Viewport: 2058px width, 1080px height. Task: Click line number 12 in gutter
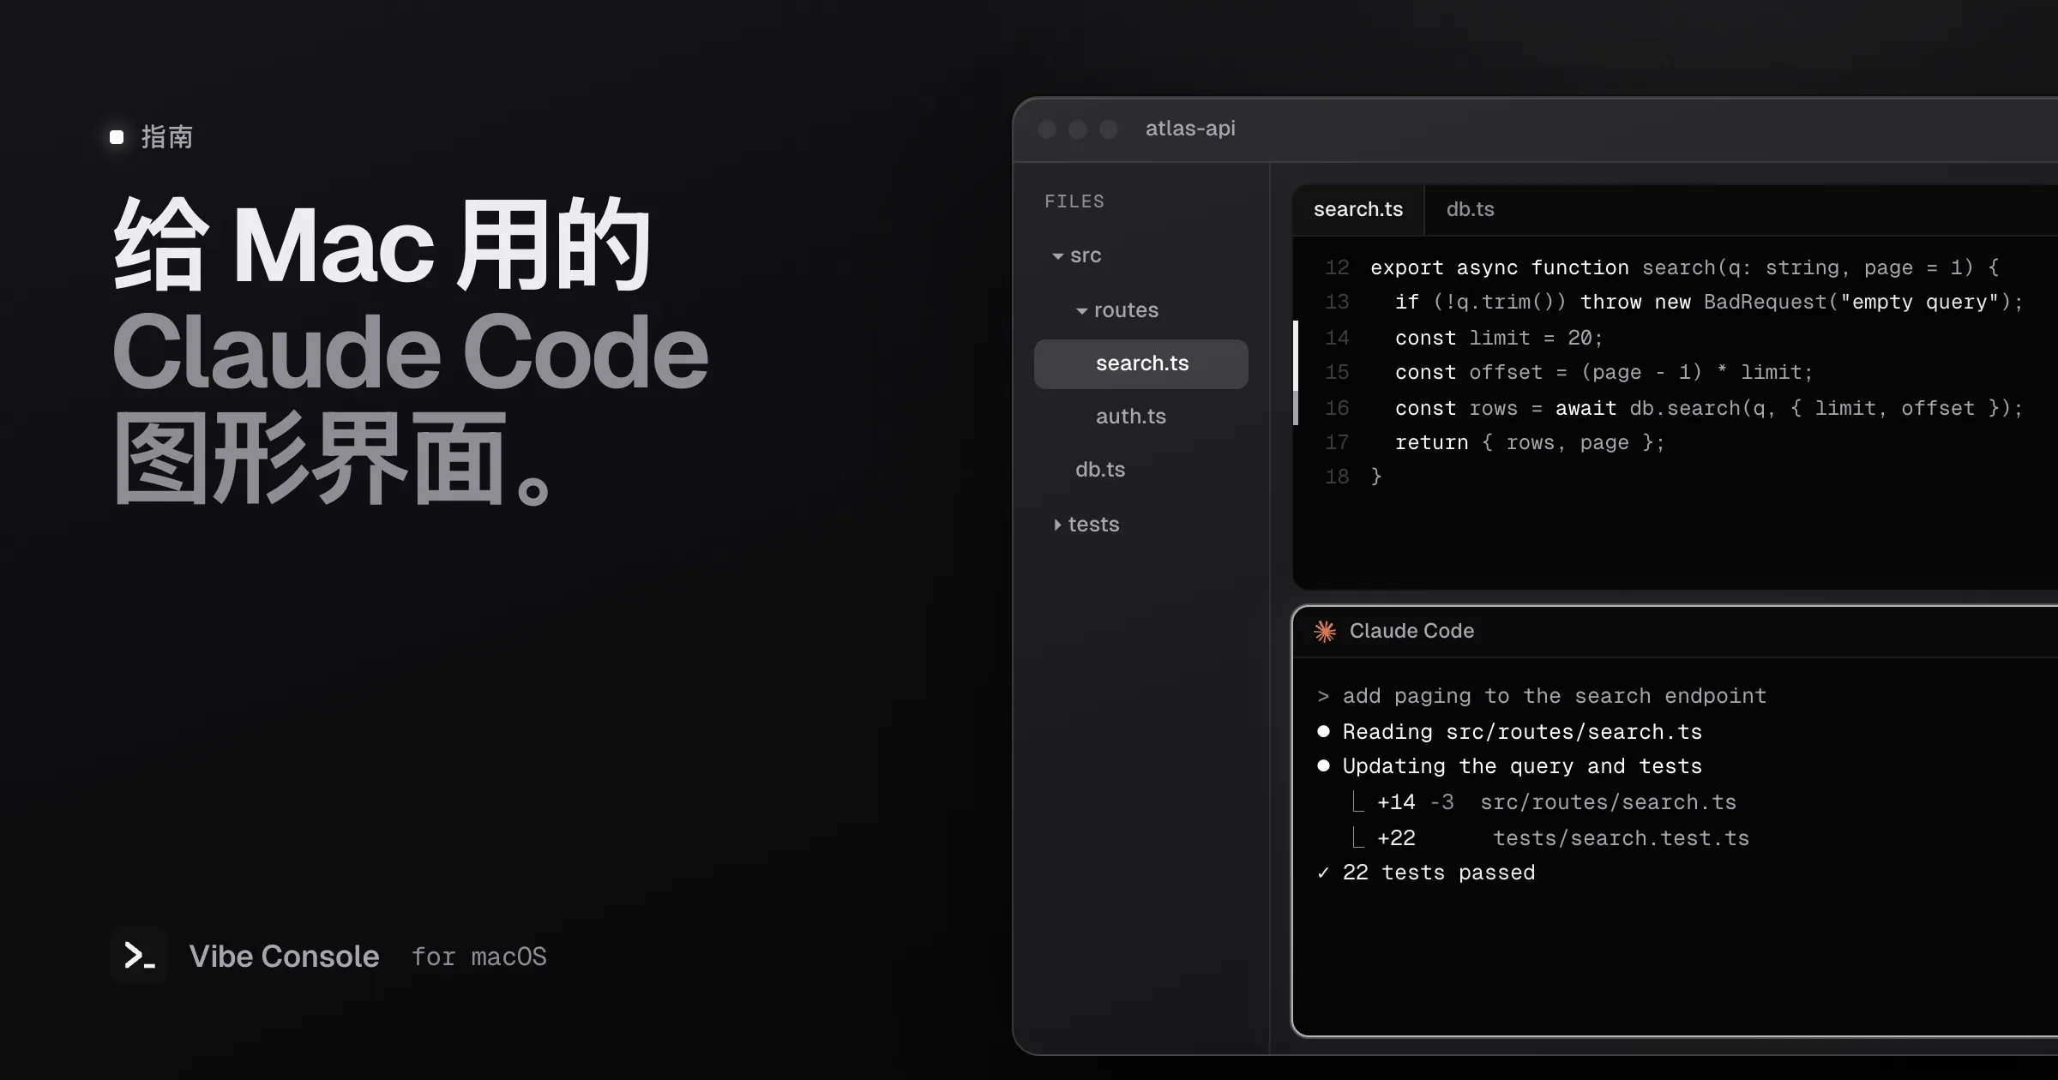[x=1337, y=267]
